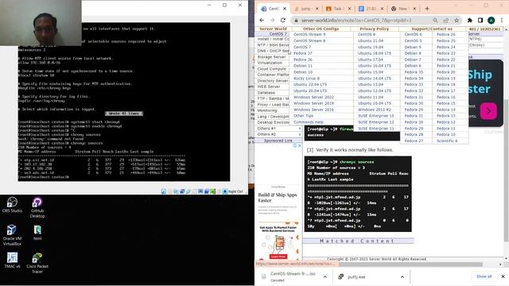Open GitHub Desktop shortcut icon
509x286 pixels.
tap(37, 207)
